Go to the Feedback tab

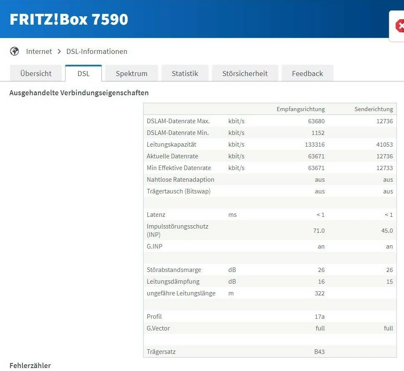307,74
